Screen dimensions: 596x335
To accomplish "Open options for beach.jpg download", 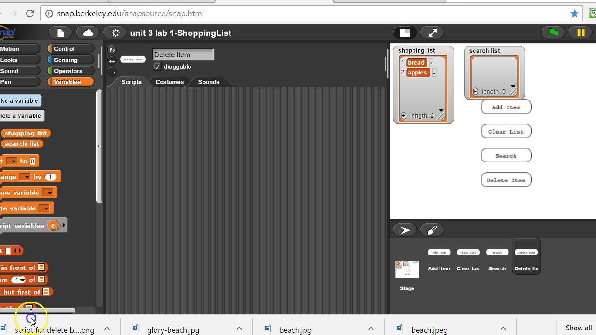I will [371, 328].
